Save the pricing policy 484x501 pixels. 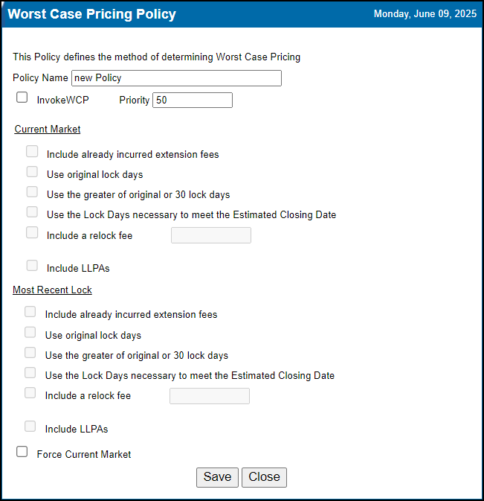(217, 477)
